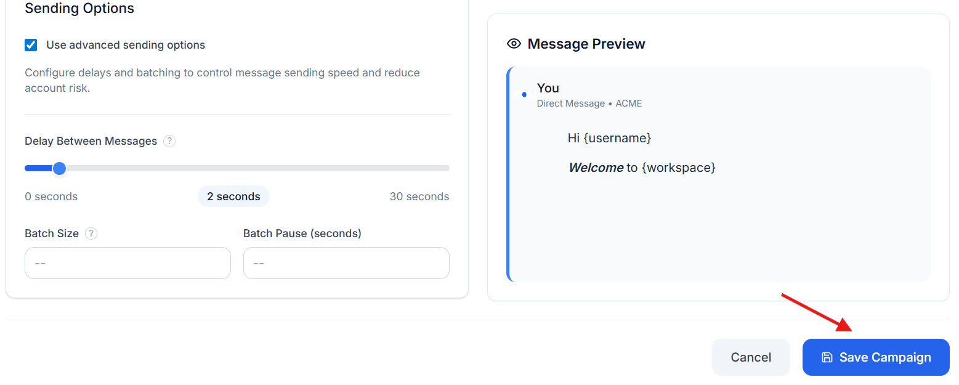Save the campaign with Save Campaign button

pos(875,357)
